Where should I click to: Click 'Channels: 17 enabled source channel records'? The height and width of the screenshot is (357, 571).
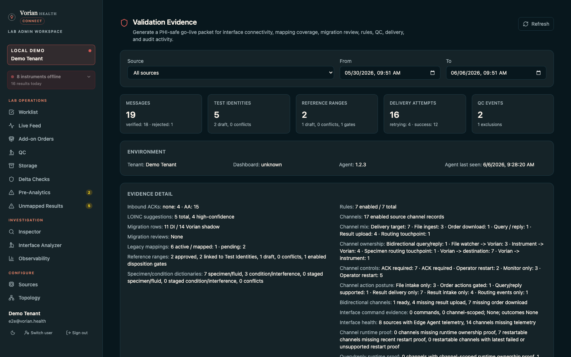(x=392, y=217)
